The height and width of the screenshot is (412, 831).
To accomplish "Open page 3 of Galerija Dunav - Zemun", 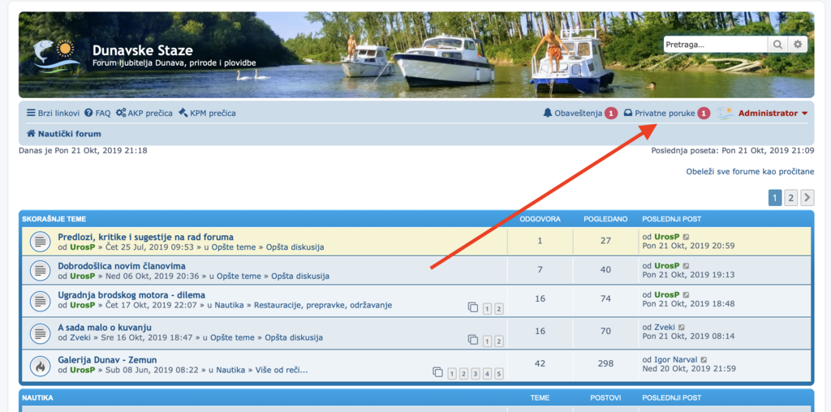I will (x=476, y=374).
